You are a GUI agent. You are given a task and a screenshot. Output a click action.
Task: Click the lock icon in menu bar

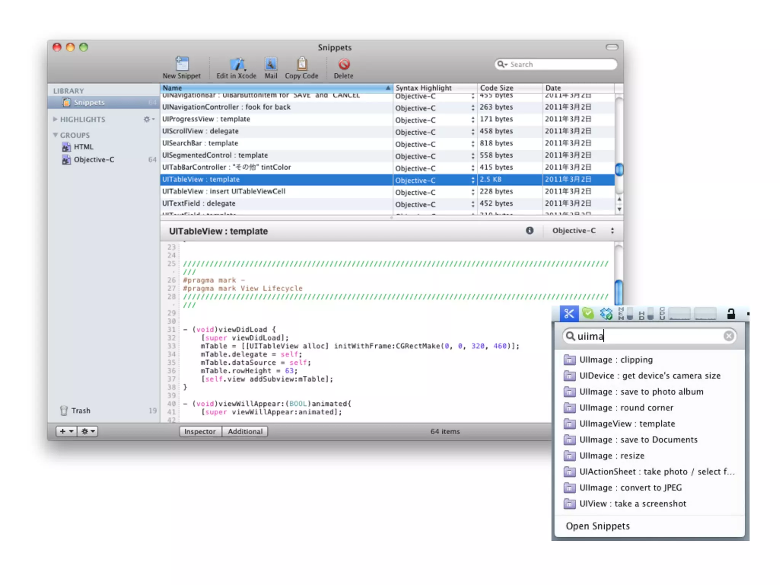tap(730, 314)
